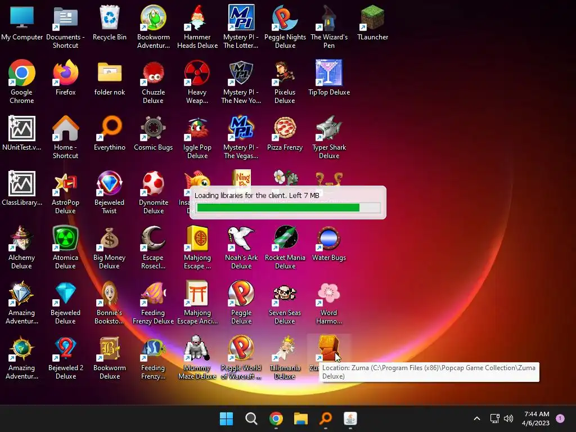Select the Pizza Frenzy icon
Image resolution: width=576 pixels, height=432 pixels.
pos(285,128)
